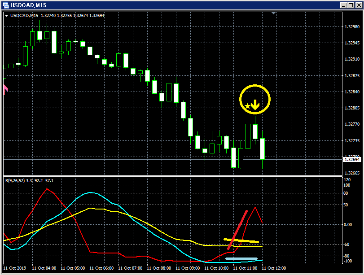Click the USDCAD,M15 window title text
This screenshot has height=275, width=364.
click(28, 5)
